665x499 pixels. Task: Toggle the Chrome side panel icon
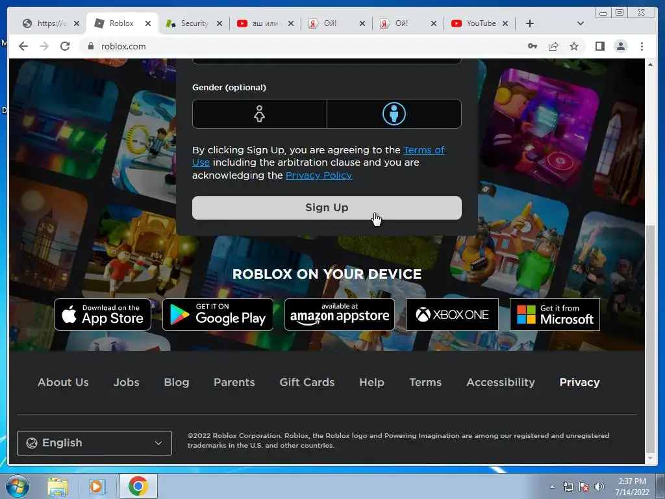pyautogui.click(x=599, y=46)
